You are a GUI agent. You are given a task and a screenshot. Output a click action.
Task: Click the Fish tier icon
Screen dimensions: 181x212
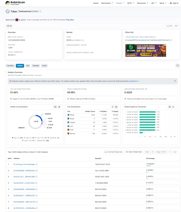(68, 126)
